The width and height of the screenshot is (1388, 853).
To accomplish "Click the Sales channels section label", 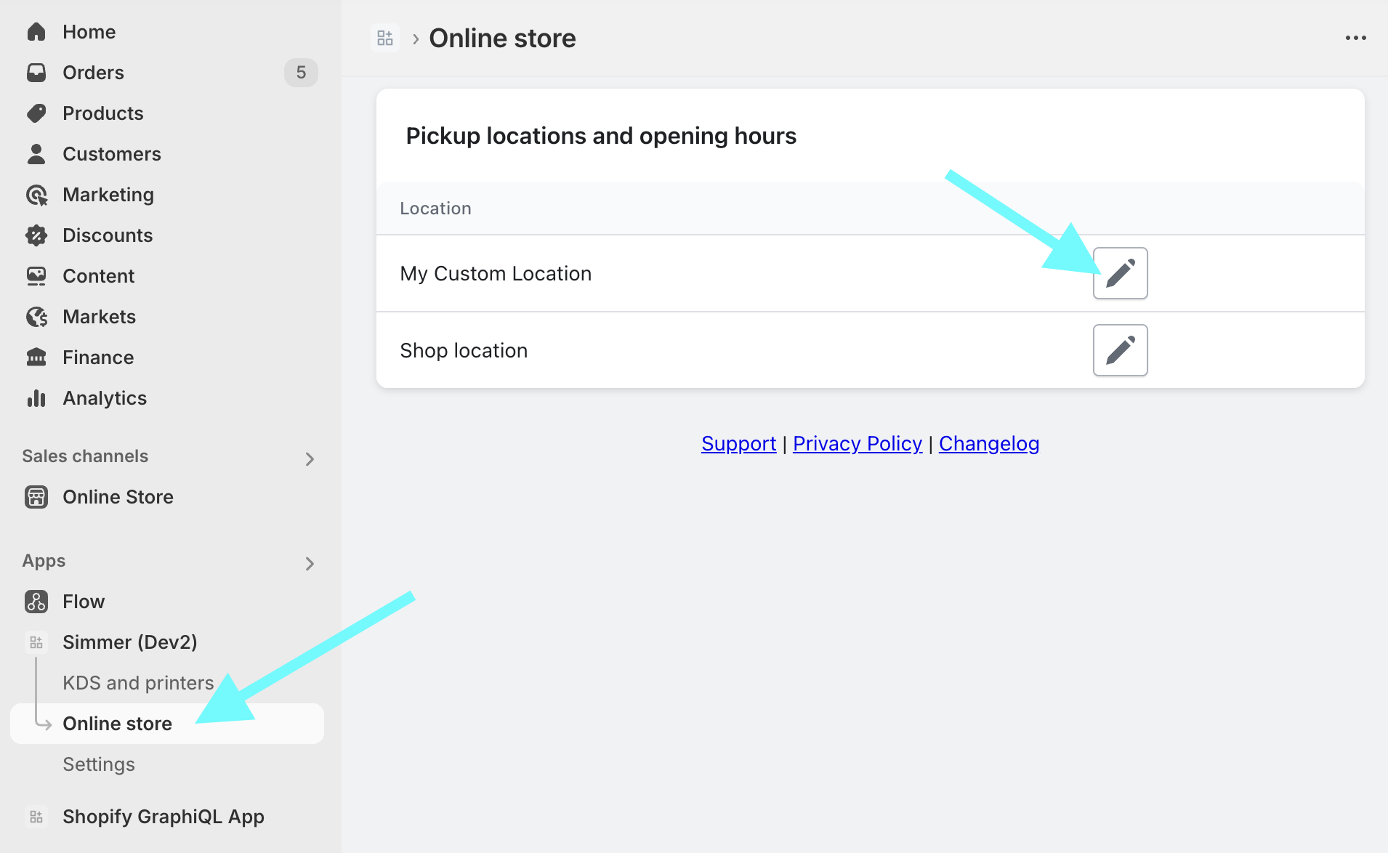I will tap(85, 456).
